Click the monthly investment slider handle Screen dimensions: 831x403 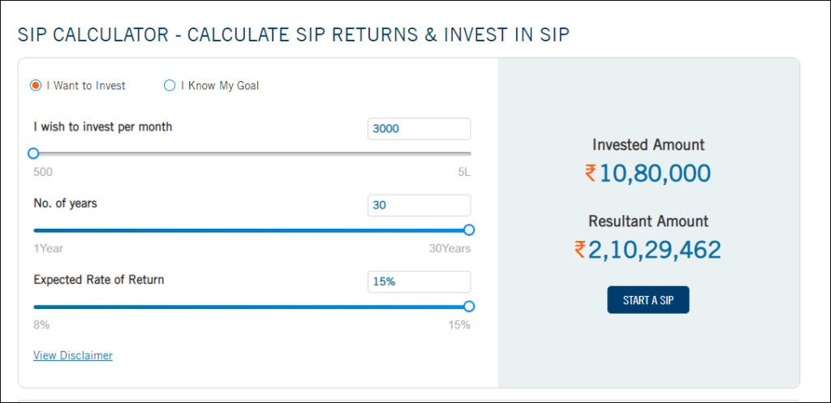(33, 153)
